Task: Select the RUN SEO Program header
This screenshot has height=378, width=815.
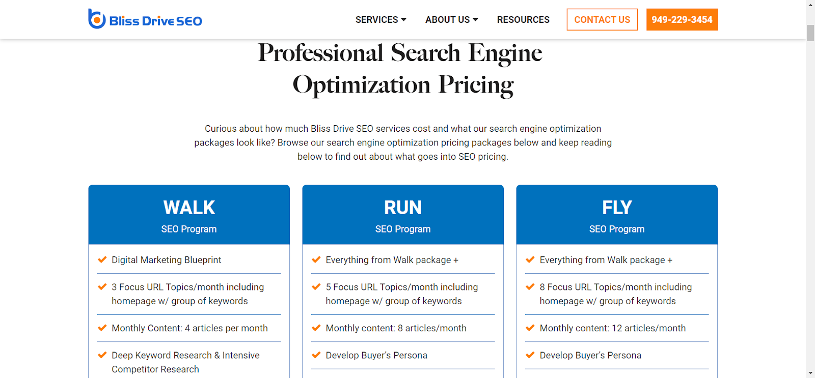Action: pos(403,215)
